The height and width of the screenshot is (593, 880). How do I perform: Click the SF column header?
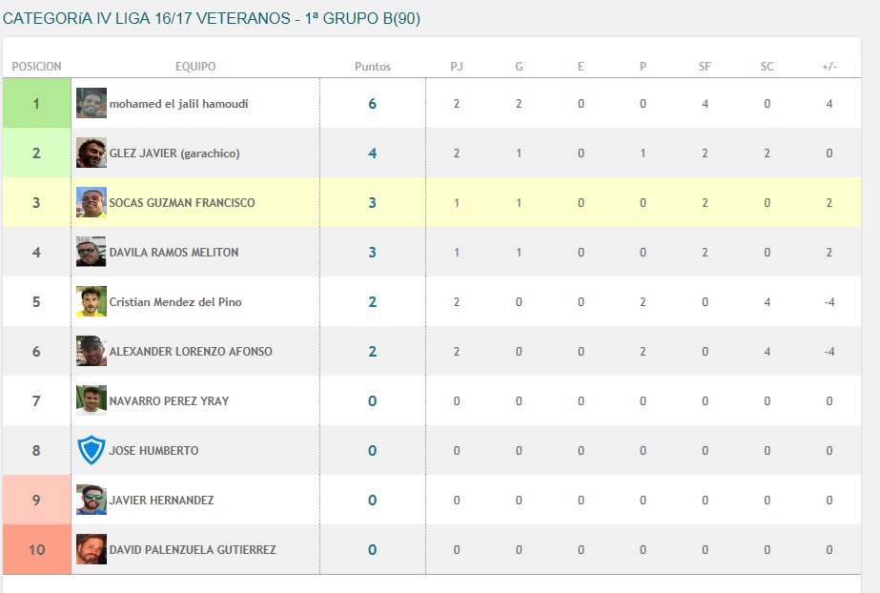[x=705, y=66]
